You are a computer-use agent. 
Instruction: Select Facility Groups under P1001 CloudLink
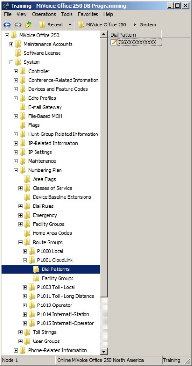pyautogui.click(x=58, y=278)
